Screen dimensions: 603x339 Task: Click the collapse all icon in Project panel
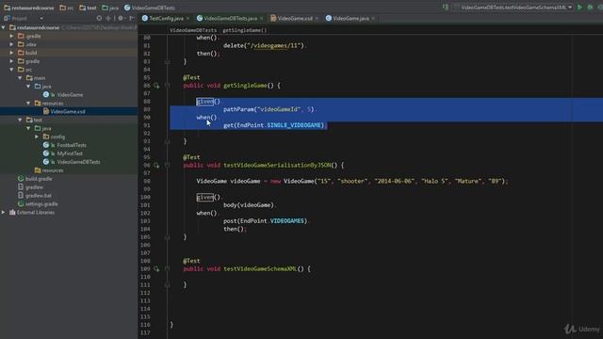pyautogui.click(x=108, y=18)
